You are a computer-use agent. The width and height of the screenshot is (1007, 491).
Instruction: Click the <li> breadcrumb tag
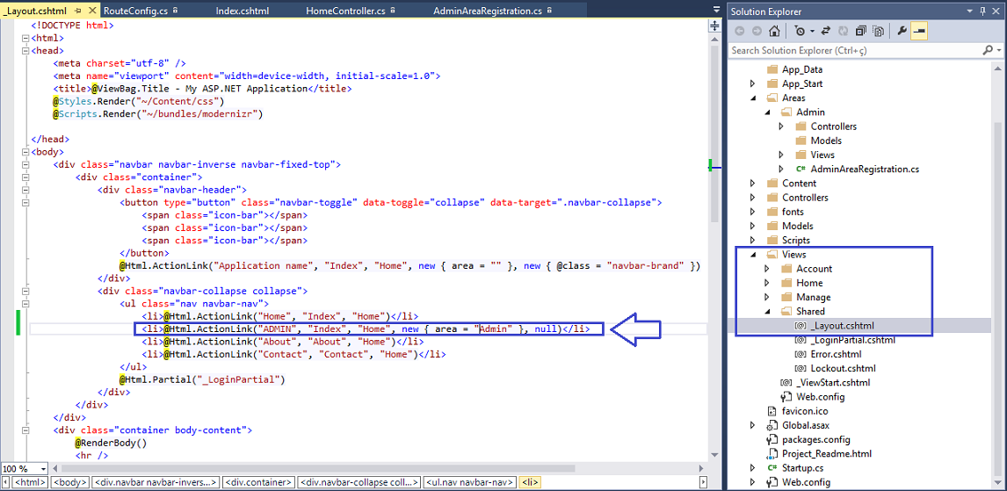coord(530,482)
